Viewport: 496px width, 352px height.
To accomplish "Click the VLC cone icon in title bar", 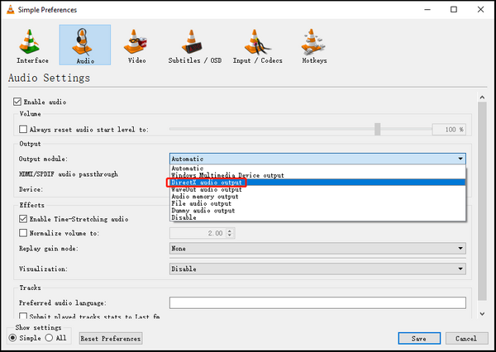I will [x=11, y=10].
